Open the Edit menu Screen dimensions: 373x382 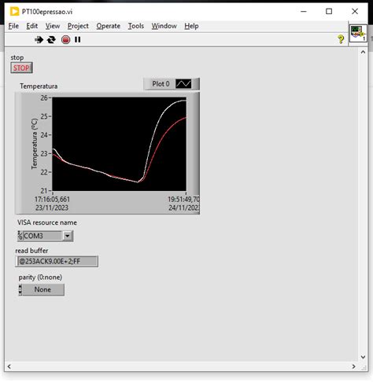click(x=32, y=26)
